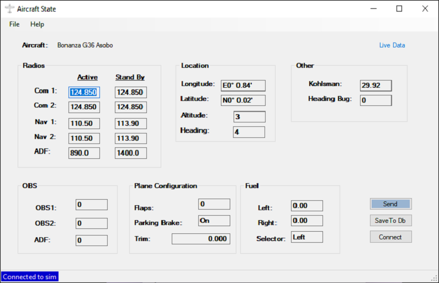Screen dimensions: 439x283
Task: Select the Com 1 Active frequency field
Action: 84,92
